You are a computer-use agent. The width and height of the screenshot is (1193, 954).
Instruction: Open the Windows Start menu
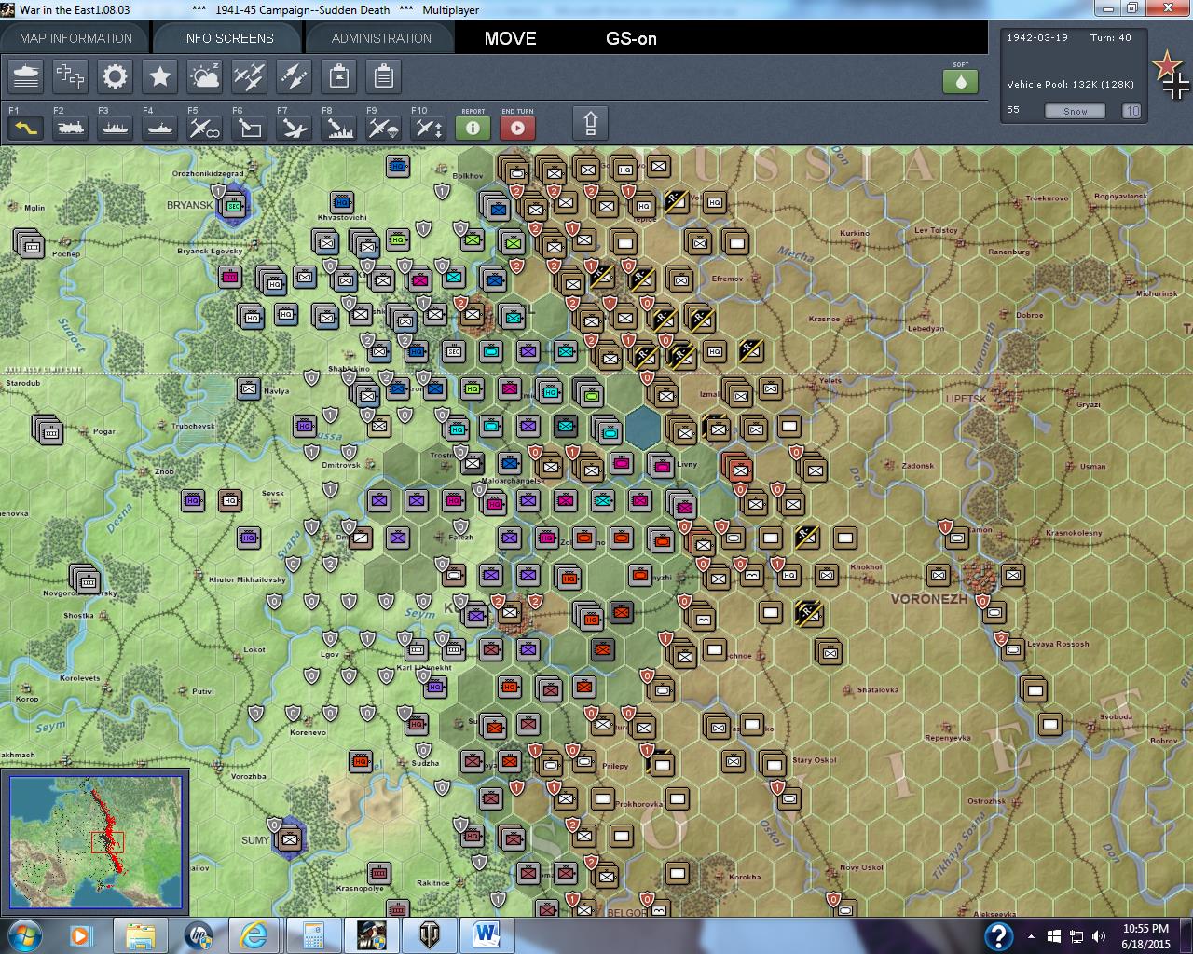click(22, 934)
